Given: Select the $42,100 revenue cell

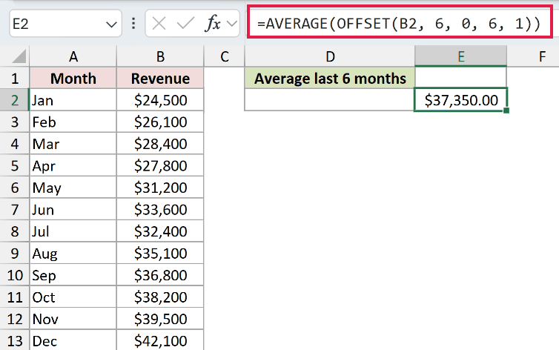Looking at the screenshot, I should click(160, 340).
